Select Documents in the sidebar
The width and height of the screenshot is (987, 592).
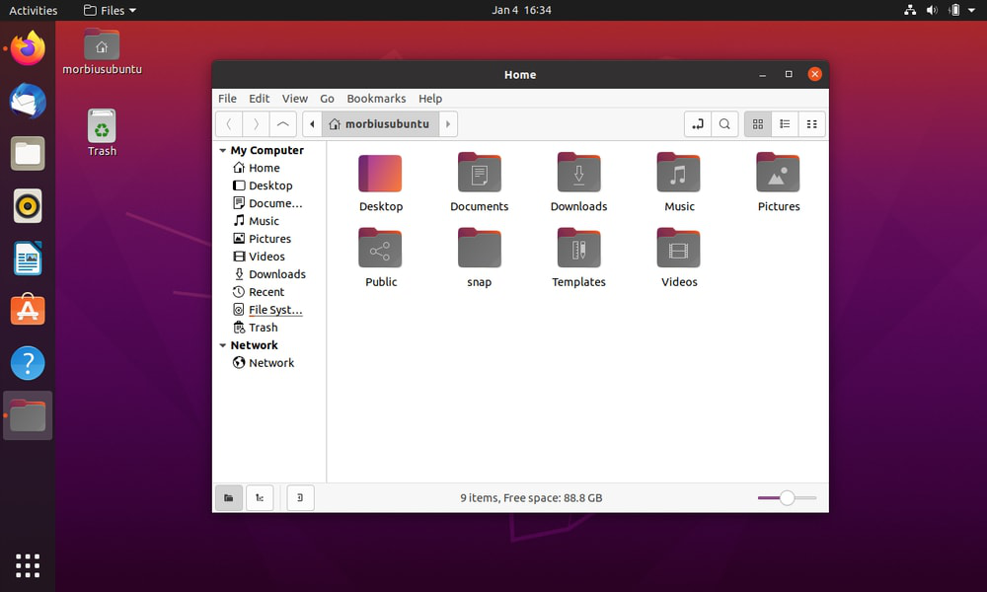(x=269, y=203)
